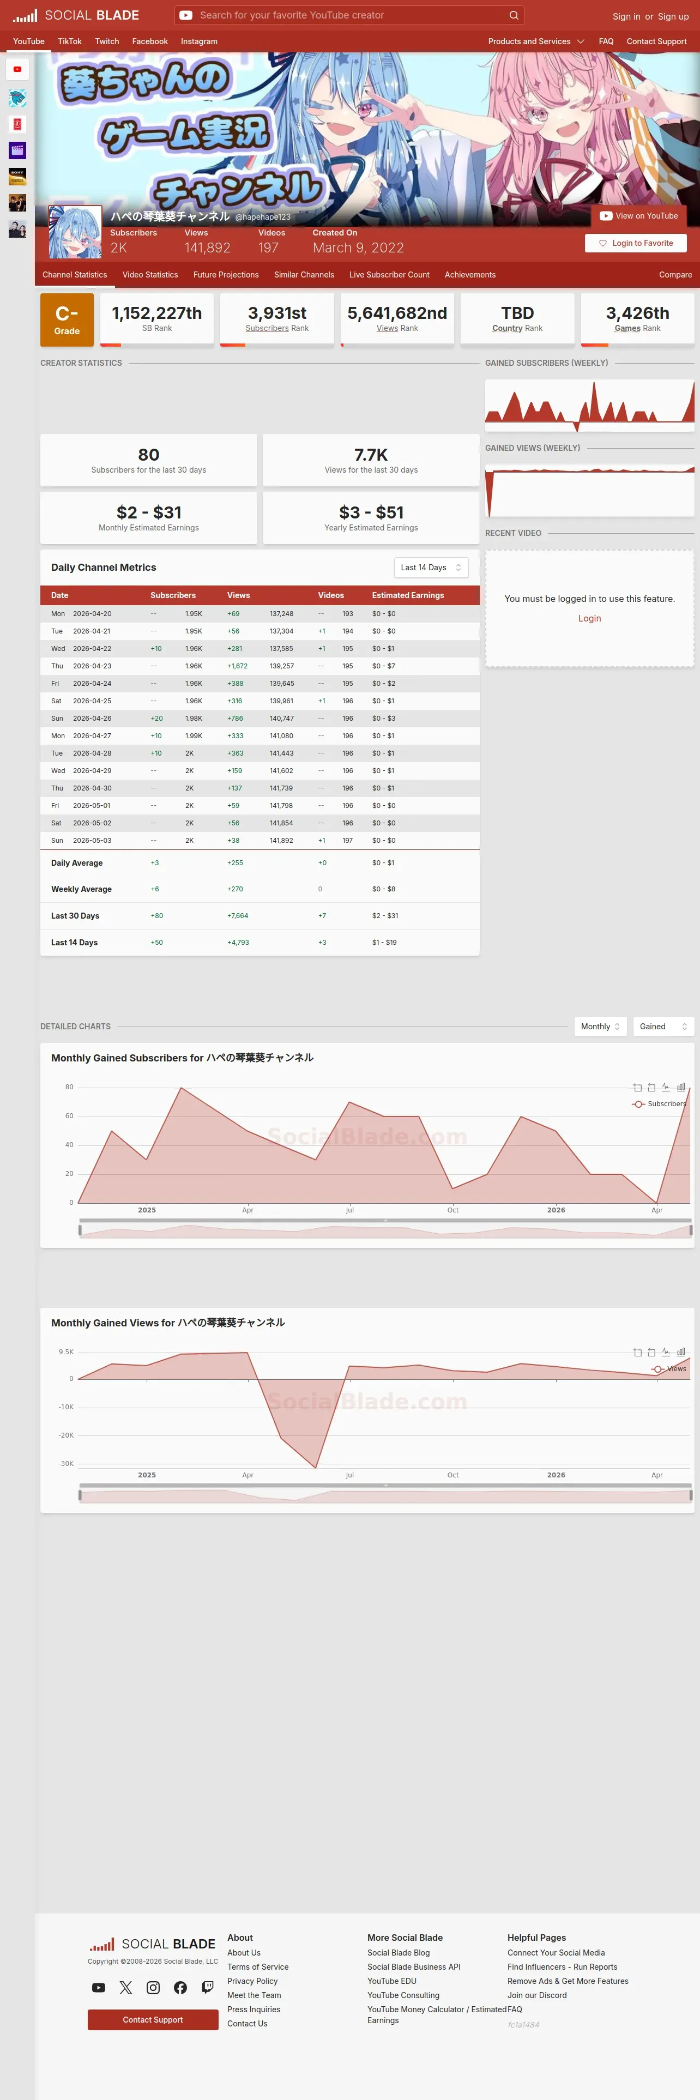Select the TikTok platform tab
Image resolution: width=700 pixels, height=2100 pixels.
tap(69, 41)
